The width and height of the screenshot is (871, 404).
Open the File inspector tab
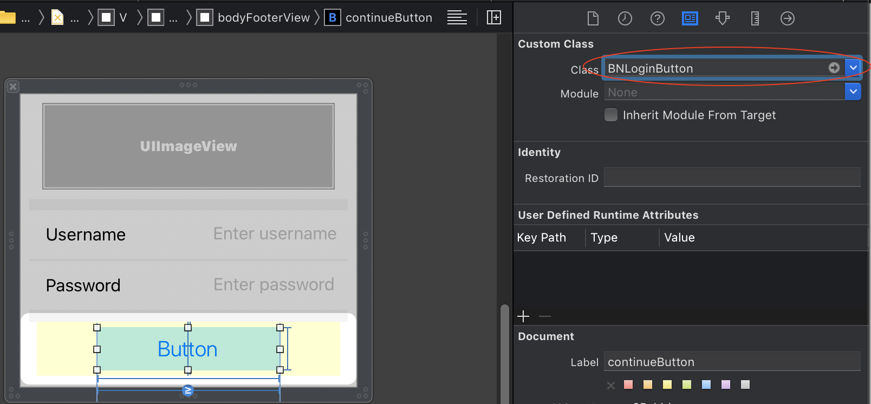[593, 18]
